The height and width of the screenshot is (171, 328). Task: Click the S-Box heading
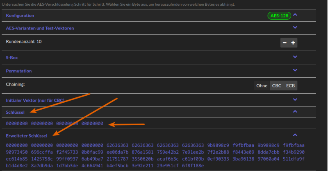point(12,58)
